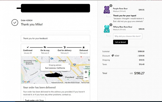Click the Confirmed checkmark step icon

(28, 47)
